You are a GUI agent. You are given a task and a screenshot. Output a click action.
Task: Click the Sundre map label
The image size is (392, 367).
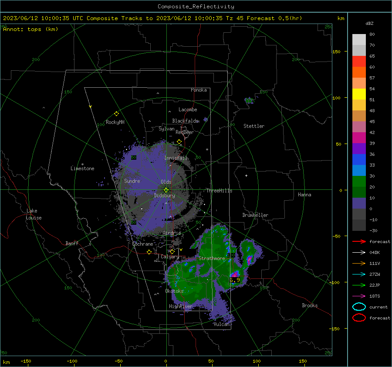tap(132, 181)
